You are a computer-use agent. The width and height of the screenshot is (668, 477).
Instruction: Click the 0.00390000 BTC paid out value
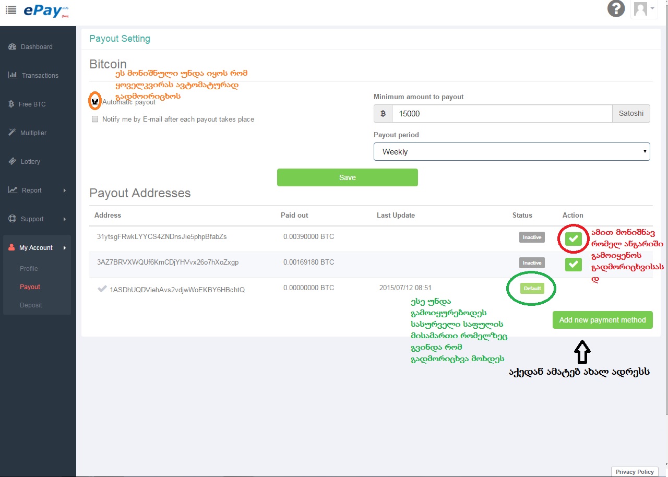308,237
